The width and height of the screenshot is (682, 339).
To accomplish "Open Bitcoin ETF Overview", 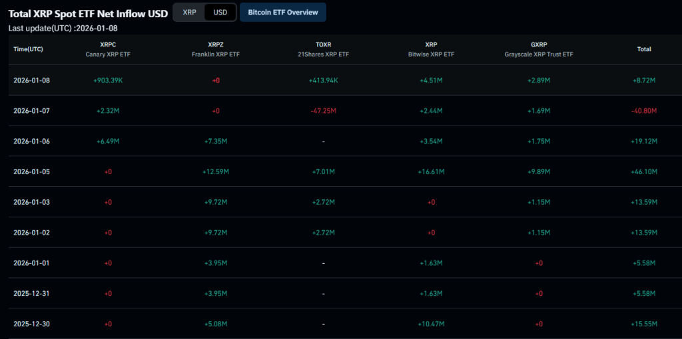I will [282, 12].
